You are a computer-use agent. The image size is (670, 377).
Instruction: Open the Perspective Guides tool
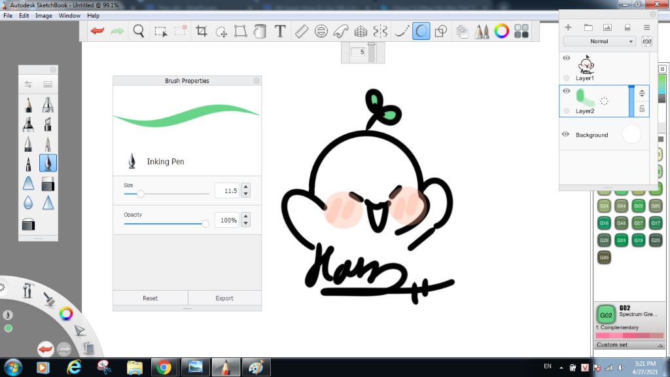[361, 31]
